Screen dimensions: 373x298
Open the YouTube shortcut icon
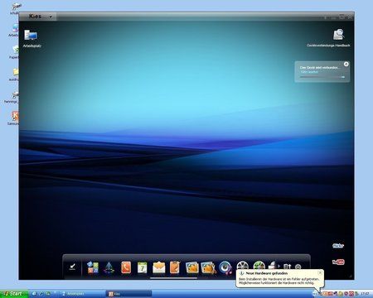coord(338,262)
